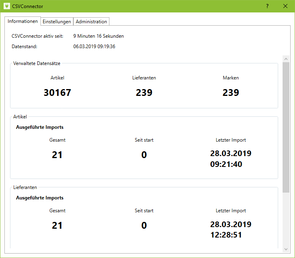Click the Gesamt value 21 in Artikel section
Viewport: 295px width, 258px height.
point(57,155)
